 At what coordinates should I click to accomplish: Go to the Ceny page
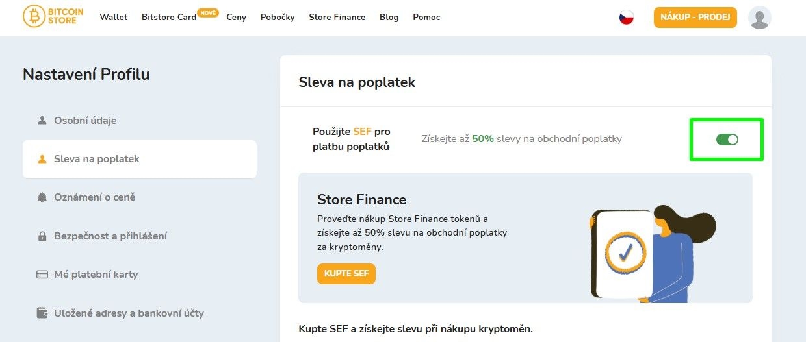coord(236,17)
